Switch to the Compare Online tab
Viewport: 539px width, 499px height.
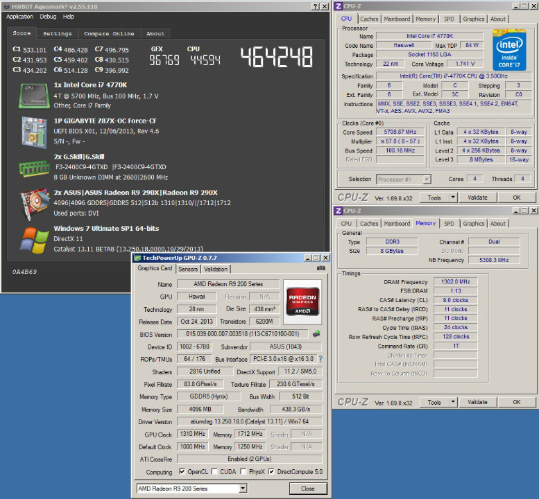pos(109,34)
